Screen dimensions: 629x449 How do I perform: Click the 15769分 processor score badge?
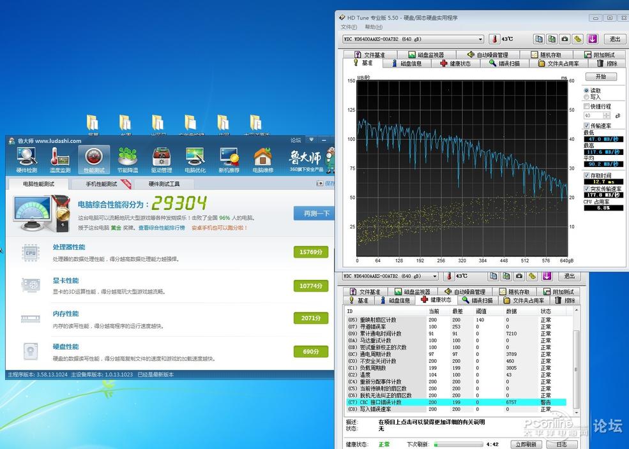point(311,252)
